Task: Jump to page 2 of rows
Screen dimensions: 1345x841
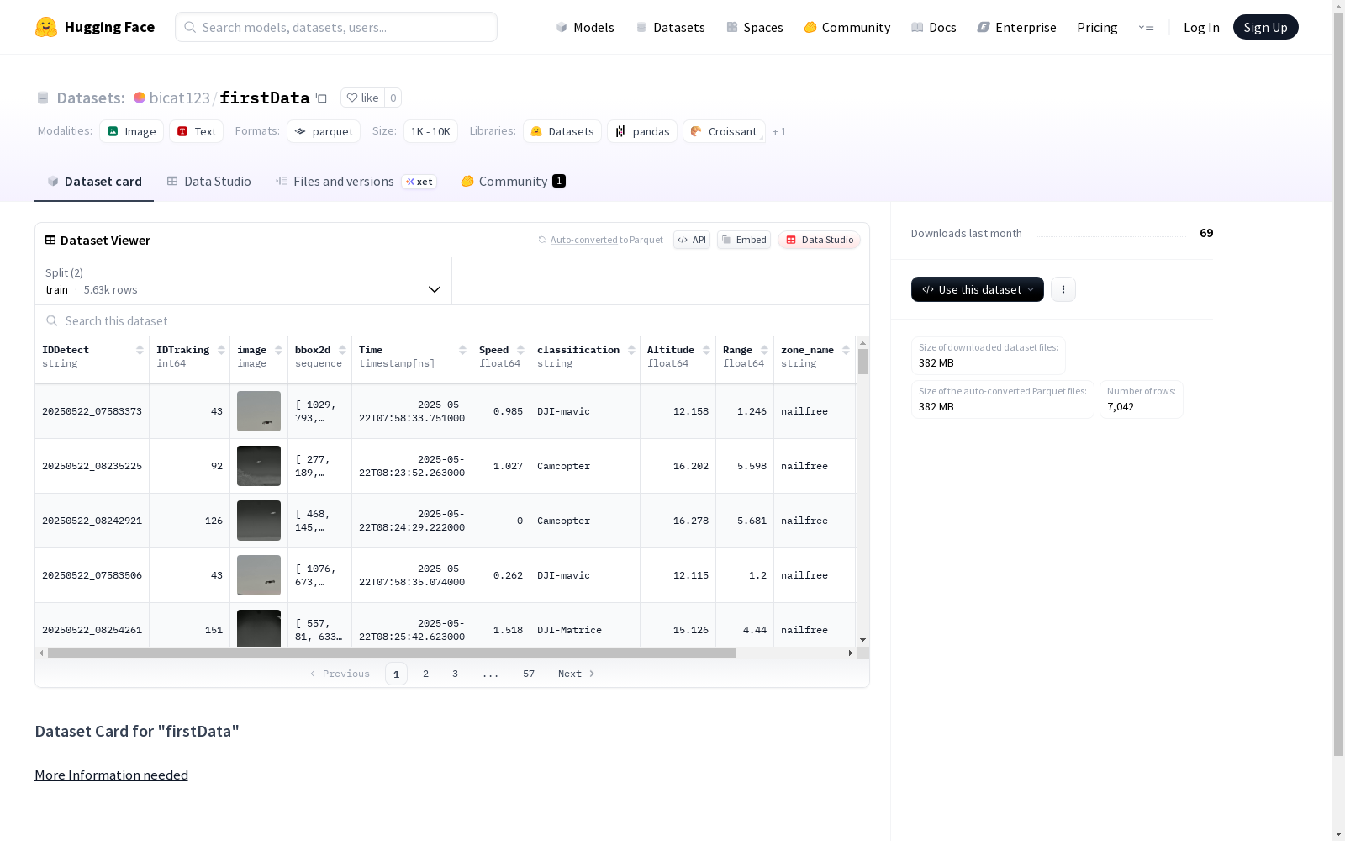Action: 426,674
